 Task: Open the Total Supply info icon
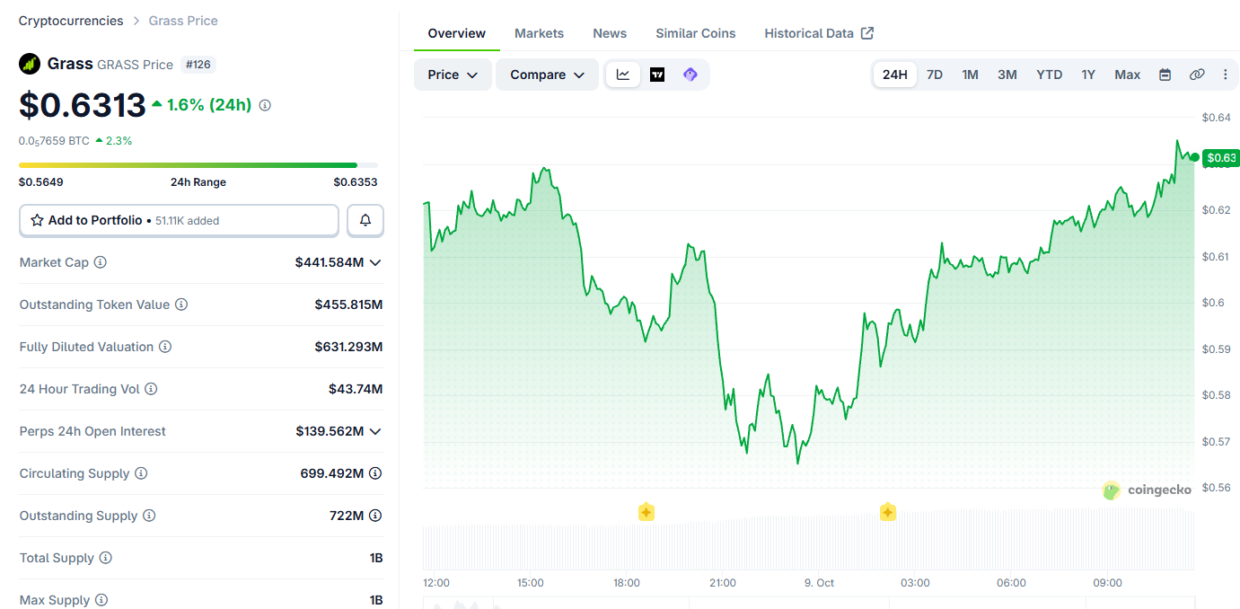[x=106, y=558]
